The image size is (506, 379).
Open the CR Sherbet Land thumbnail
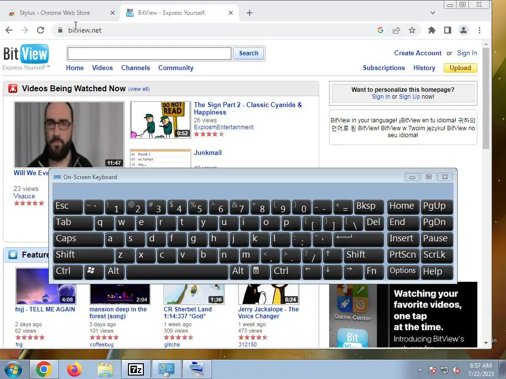click(194, 294)
